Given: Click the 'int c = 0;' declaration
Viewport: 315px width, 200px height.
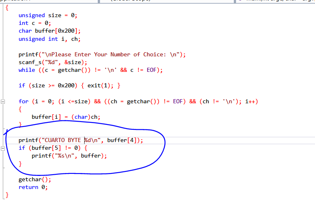Looking at the screenshot, I should click(34, 23).
